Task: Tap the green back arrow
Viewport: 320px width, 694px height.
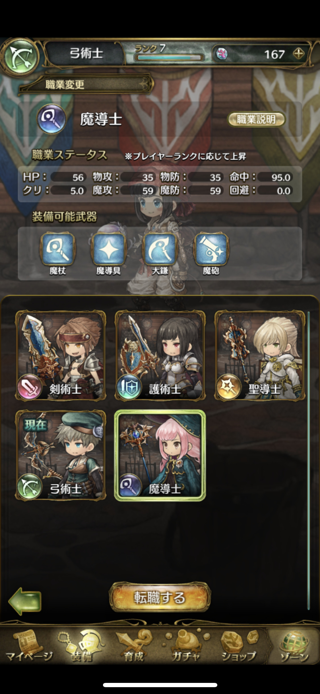Action: tap(25, 601)
